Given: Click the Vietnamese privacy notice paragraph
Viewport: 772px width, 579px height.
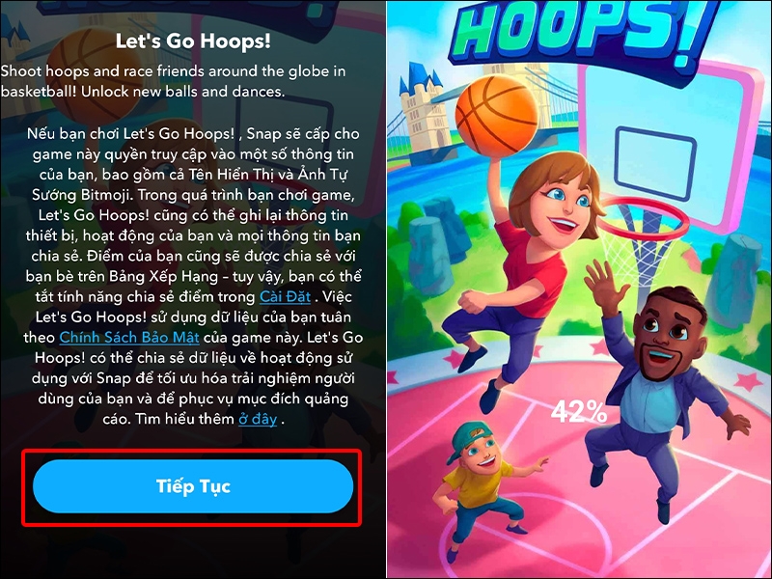Looking at the screenshot, I should (x=193, y=276).
